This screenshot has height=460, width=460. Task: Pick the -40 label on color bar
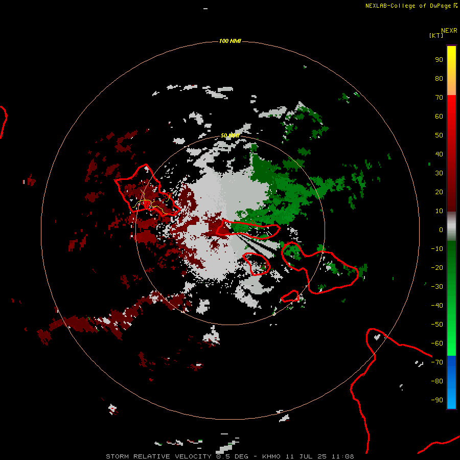click(x=437, y=306)
